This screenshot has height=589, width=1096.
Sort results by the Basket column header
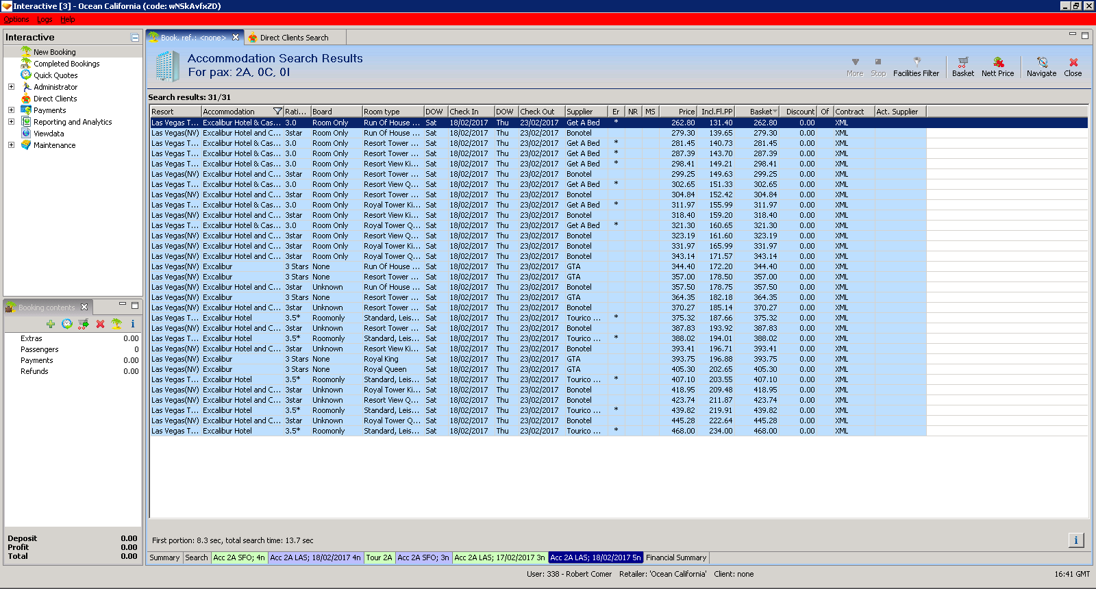click(760, 112)
